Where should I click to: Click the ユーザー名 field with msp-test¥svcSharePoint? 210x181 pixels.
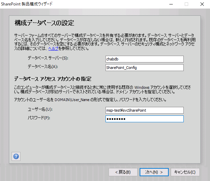[144, 110]
